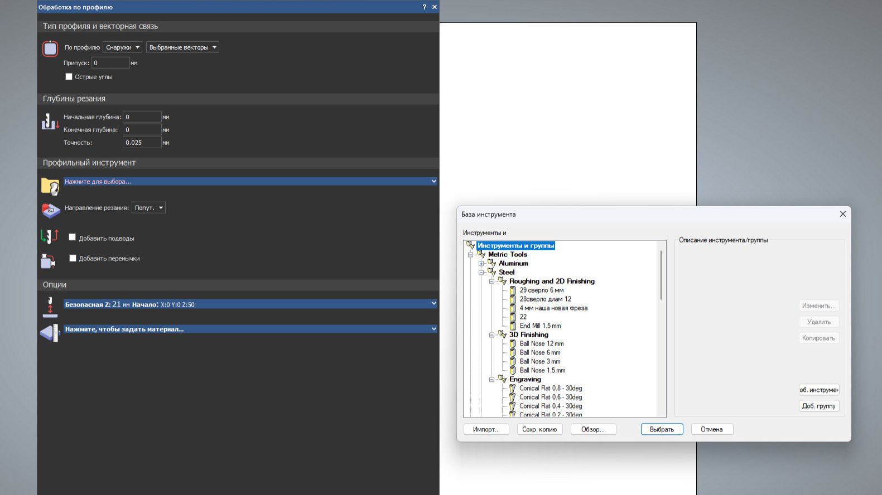Collapse the Engraving tree node
882x495 pixels.
491,380
